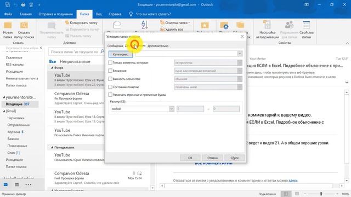Open the Вид ribbon tab
The image size is (351, 197).
click(99, 14)
